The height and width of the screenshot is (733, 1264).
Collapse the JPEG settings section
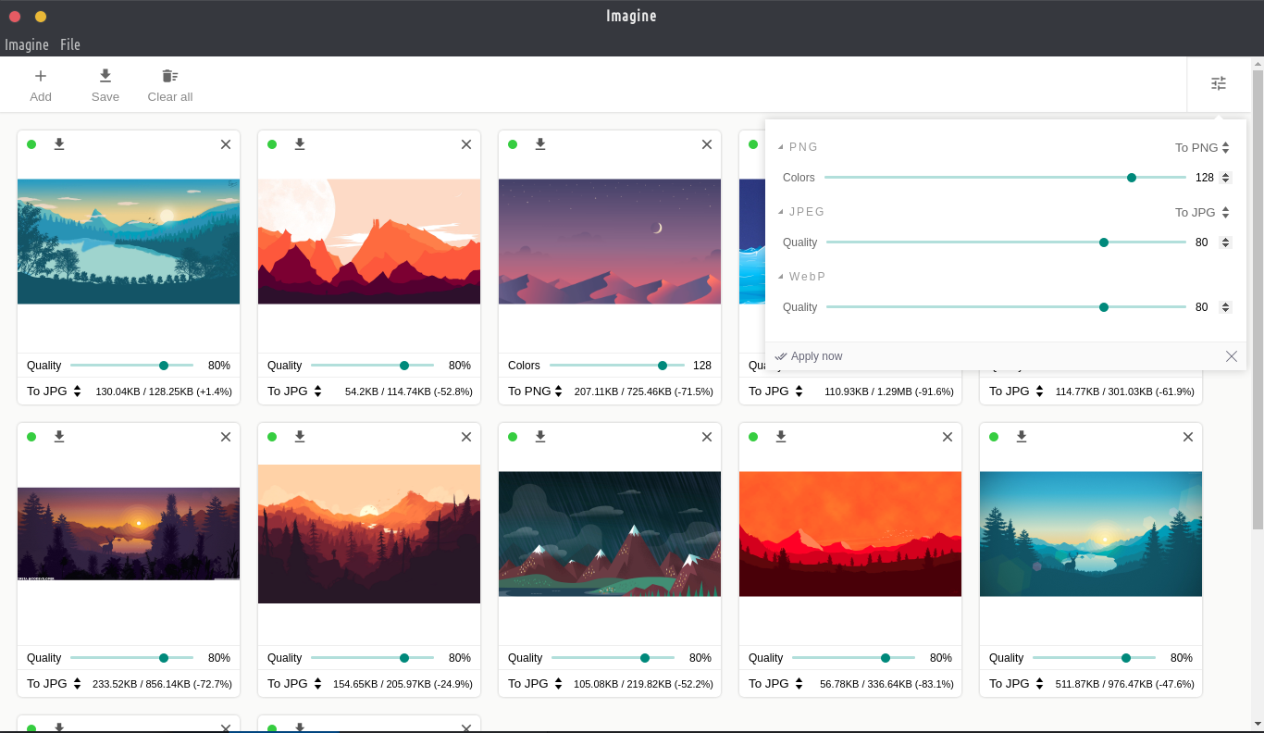point(781,212)
